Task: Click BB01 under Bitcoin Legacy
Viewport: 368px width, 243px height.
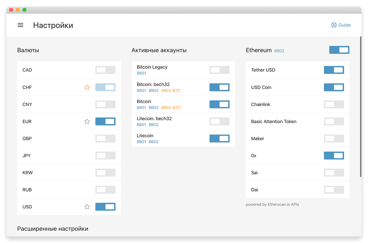Action: (x=141, y=73)
